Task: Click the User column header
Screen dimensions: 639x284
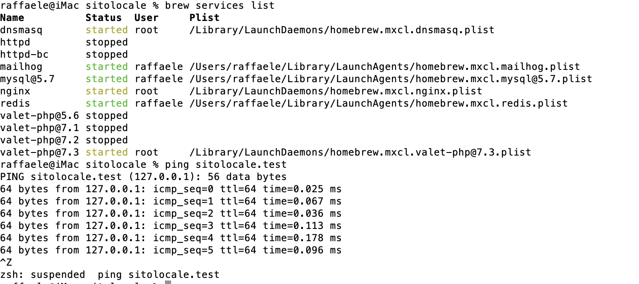Action: tap(146, 18)
